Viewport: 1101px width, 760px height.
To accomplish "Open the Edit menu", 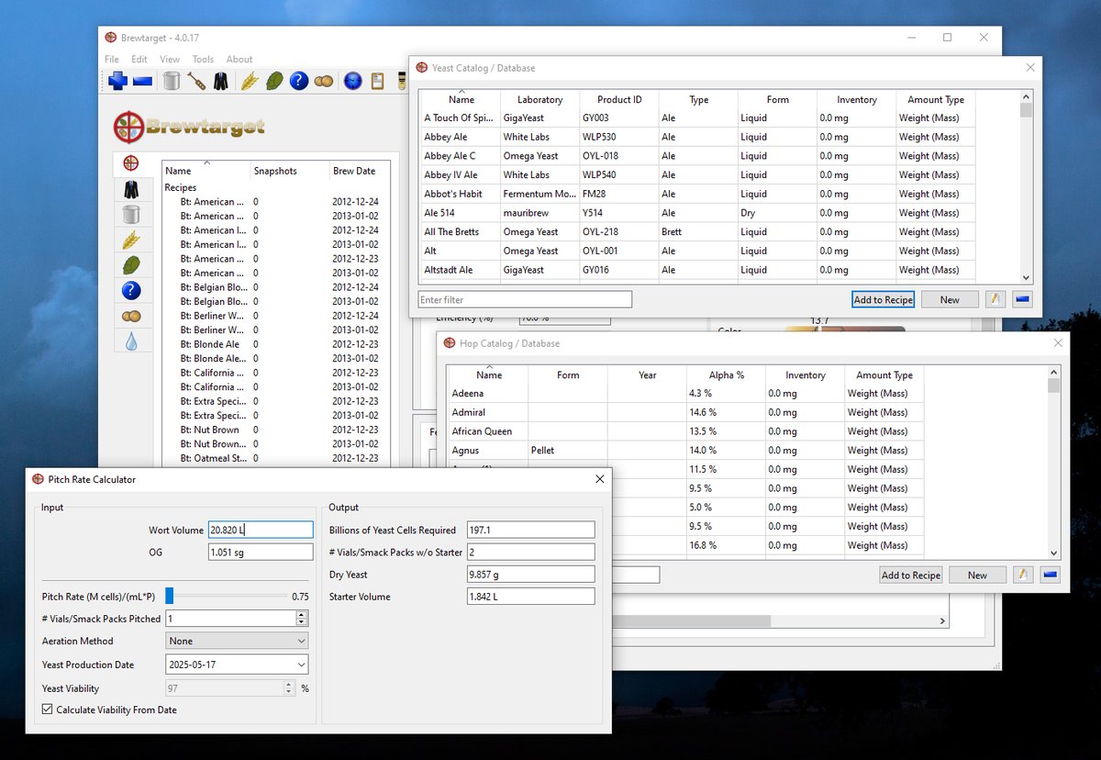I will click(139, 60).
